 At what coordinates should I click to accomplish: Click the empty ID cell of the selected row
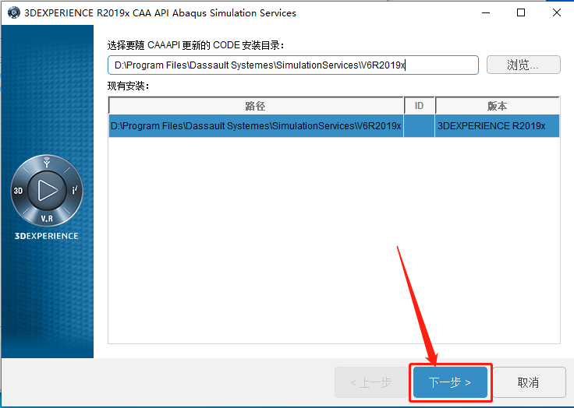pos(419,126)
